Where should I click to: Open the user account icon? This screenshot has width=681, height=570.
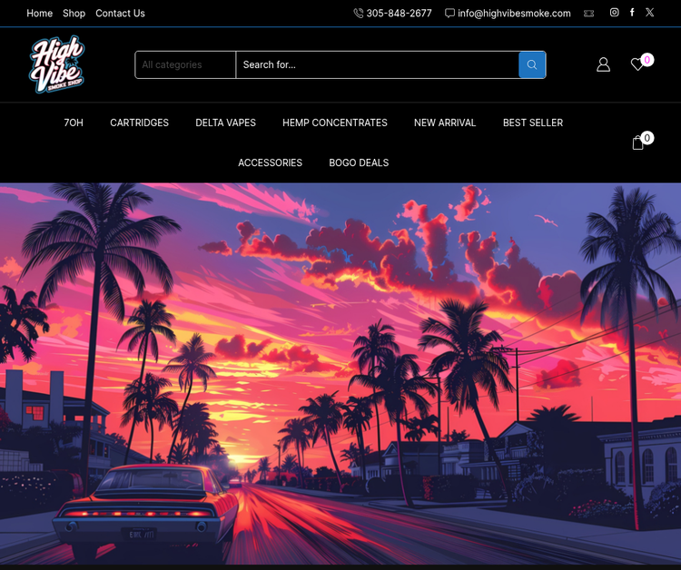click(x=603, y=64)
